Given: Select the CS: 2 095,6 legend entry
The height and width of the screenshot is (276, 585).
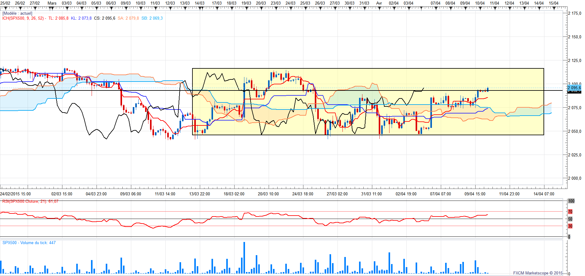Looking at the screenshot, I should point(105,18).
